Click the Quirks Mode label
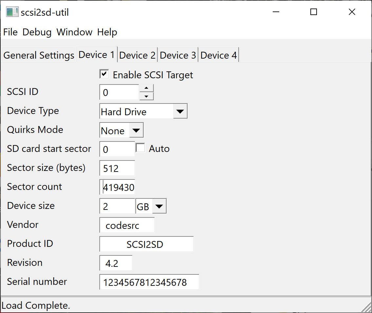Screen dimensions: 372x313 [35, 130]
